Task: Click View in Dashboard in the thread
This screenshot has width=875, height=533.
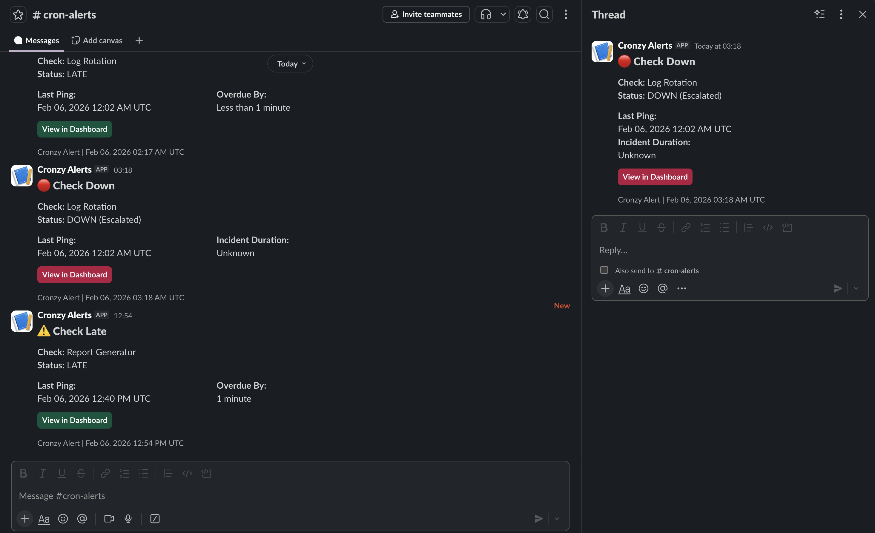Action: [x=655, y=177]
